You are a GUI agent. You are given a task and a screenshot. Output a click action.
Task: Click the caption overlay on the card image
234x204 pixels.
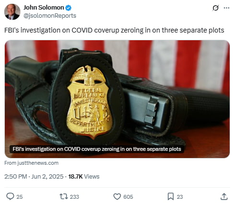pyautogui.click(x=97, y=149)
